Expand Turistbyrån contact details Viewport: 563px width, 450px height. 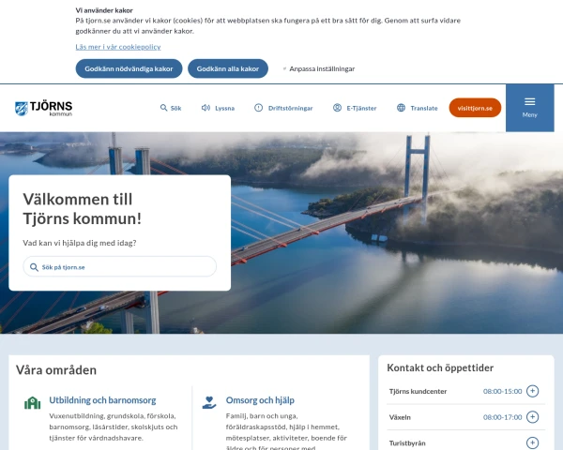(x=532, y=442)
